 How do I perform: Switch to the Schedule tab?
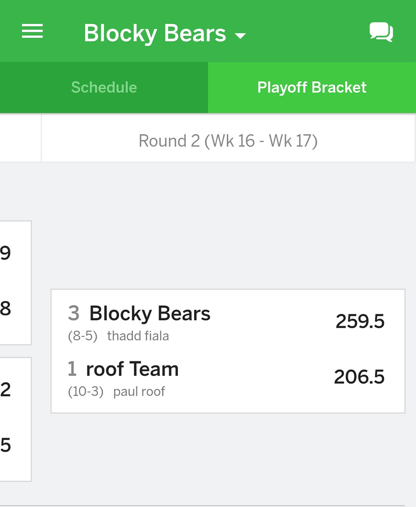click(104, 88)
